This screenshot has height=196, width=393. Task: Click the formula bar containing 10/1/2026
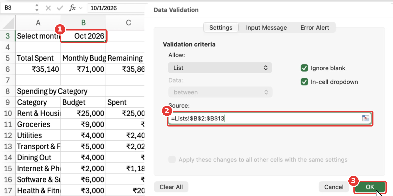point(116,8)
